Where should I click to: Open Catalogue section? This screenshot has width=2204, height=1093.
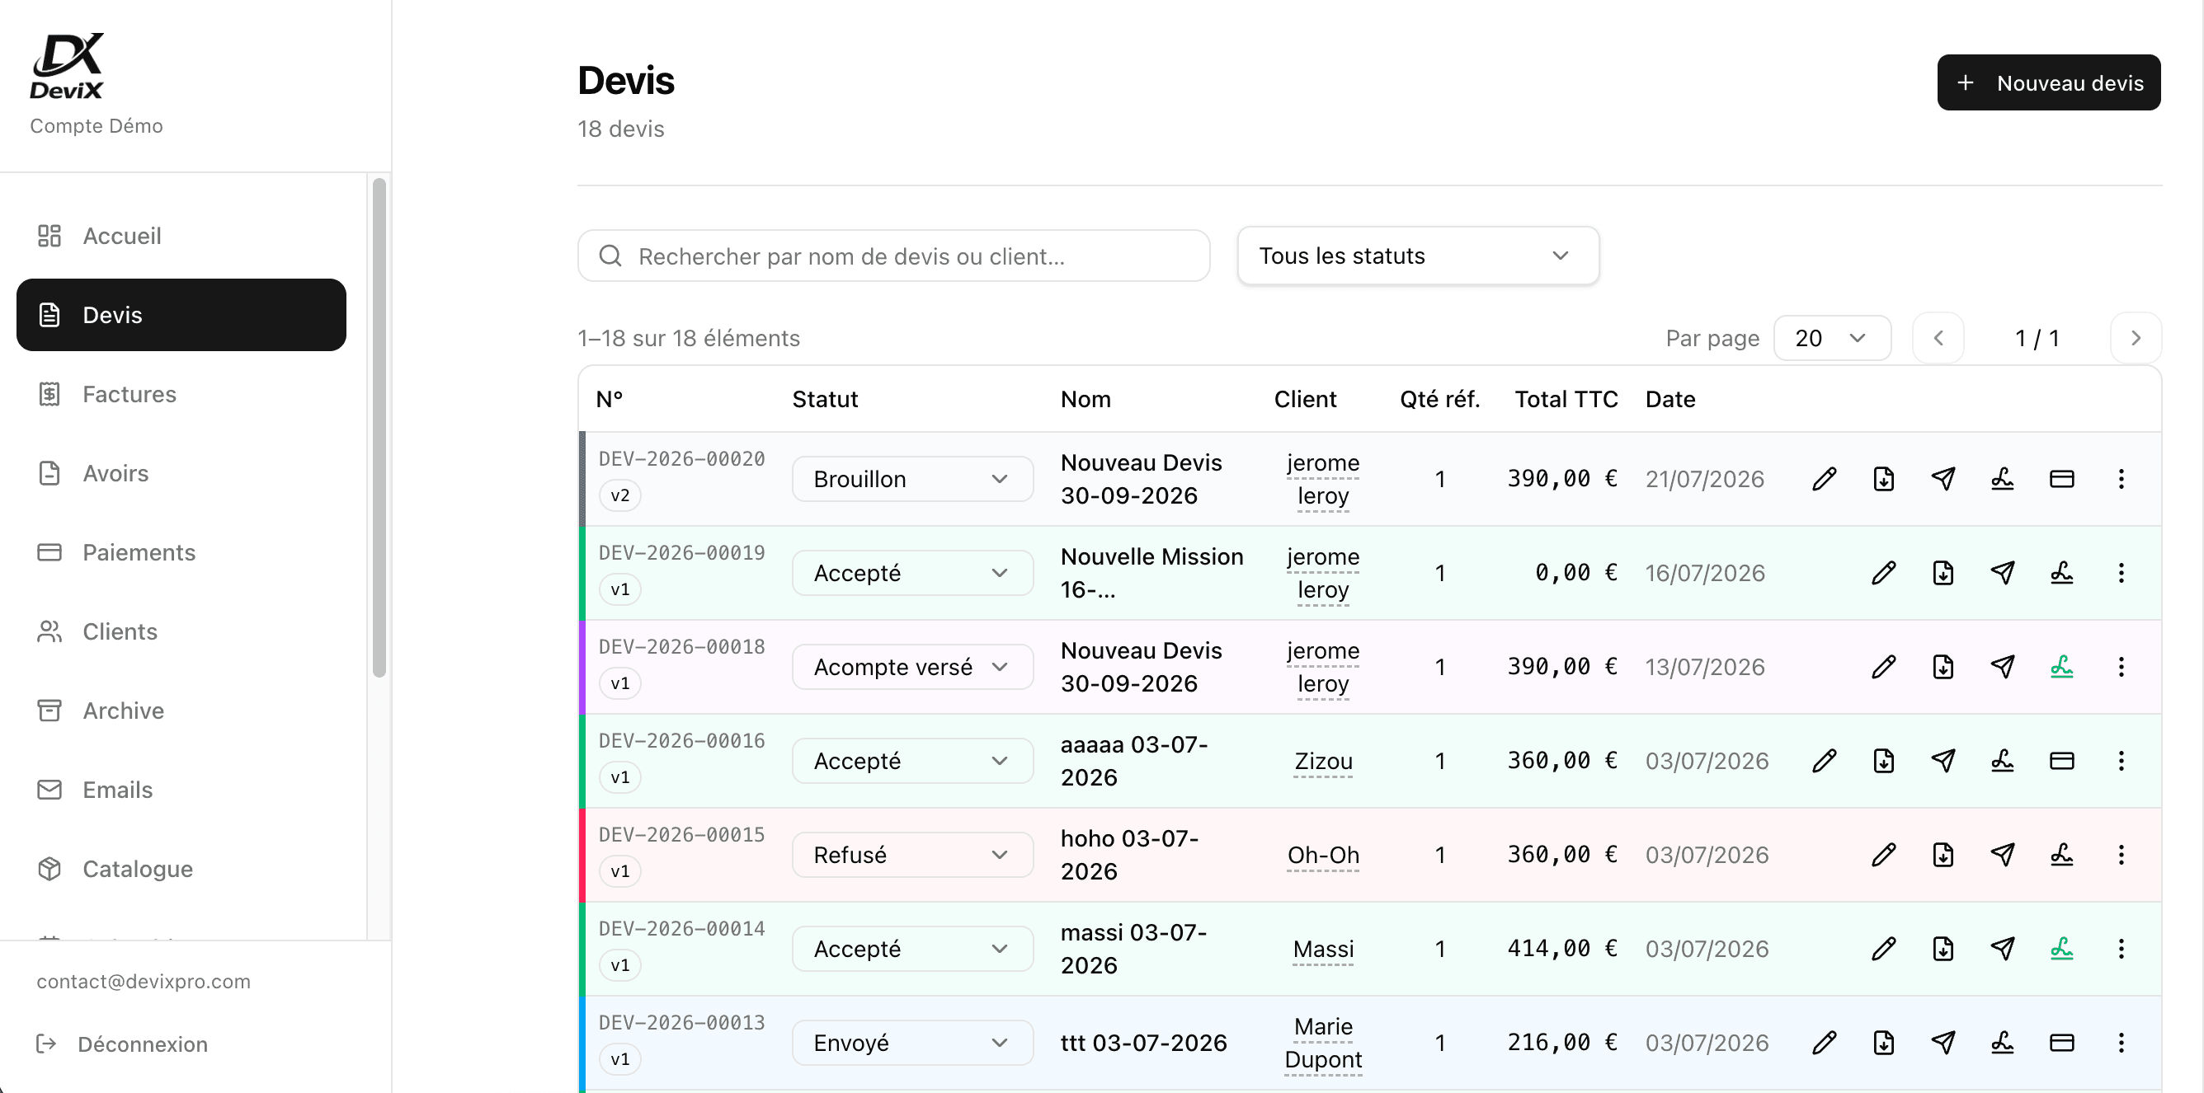click(181, 869)
